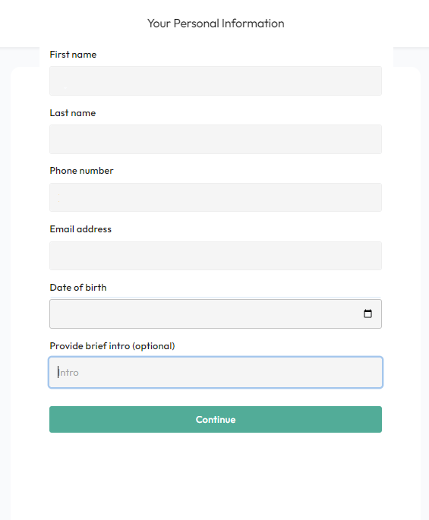Click the green Continue button
Viewport: 429px width, 520px height.
[216, 419]
